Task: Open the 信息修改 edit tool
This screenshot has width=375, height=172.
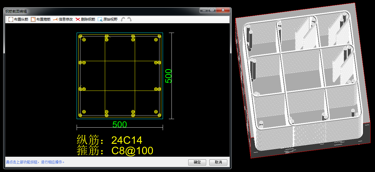Action: 63,19
